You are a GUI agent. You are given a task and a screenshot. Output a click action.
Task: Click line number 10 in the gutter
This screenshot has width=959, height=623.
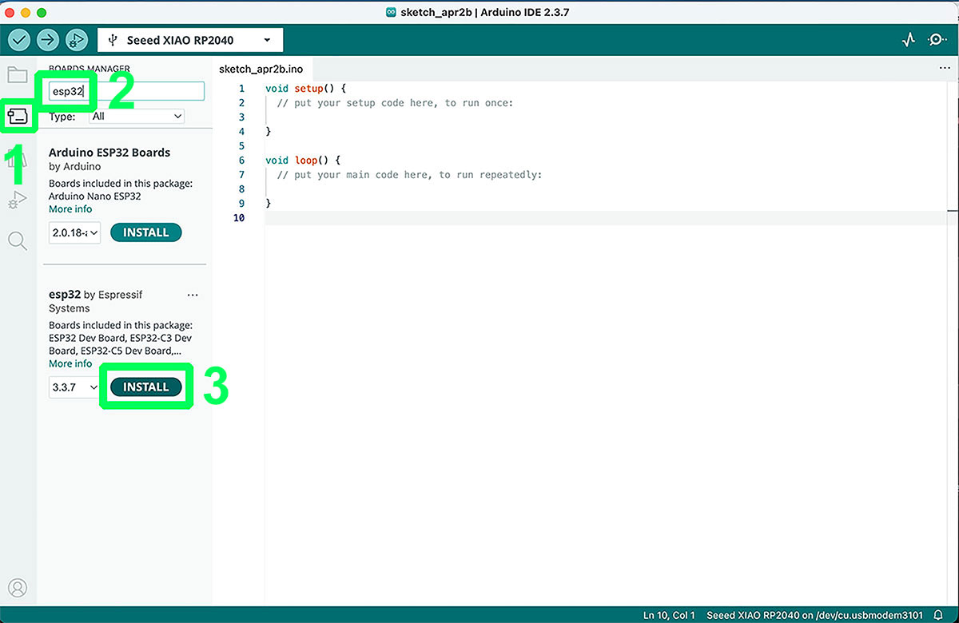pos(239,218)
